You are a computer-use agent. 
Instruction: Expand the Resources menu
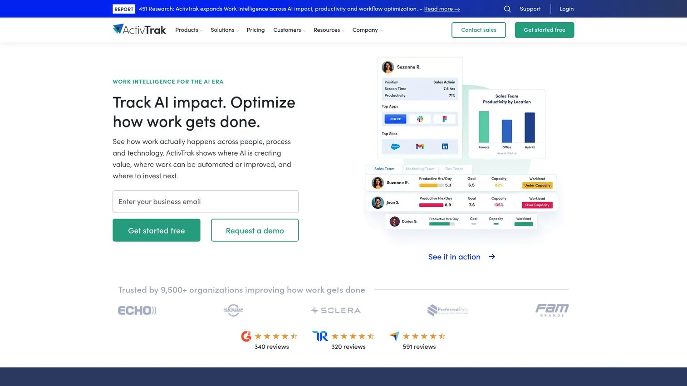(329, 30)
